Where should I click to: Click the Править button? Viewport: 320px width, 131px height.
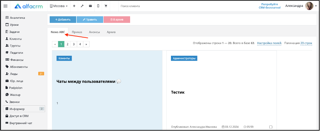pos(90,20)
